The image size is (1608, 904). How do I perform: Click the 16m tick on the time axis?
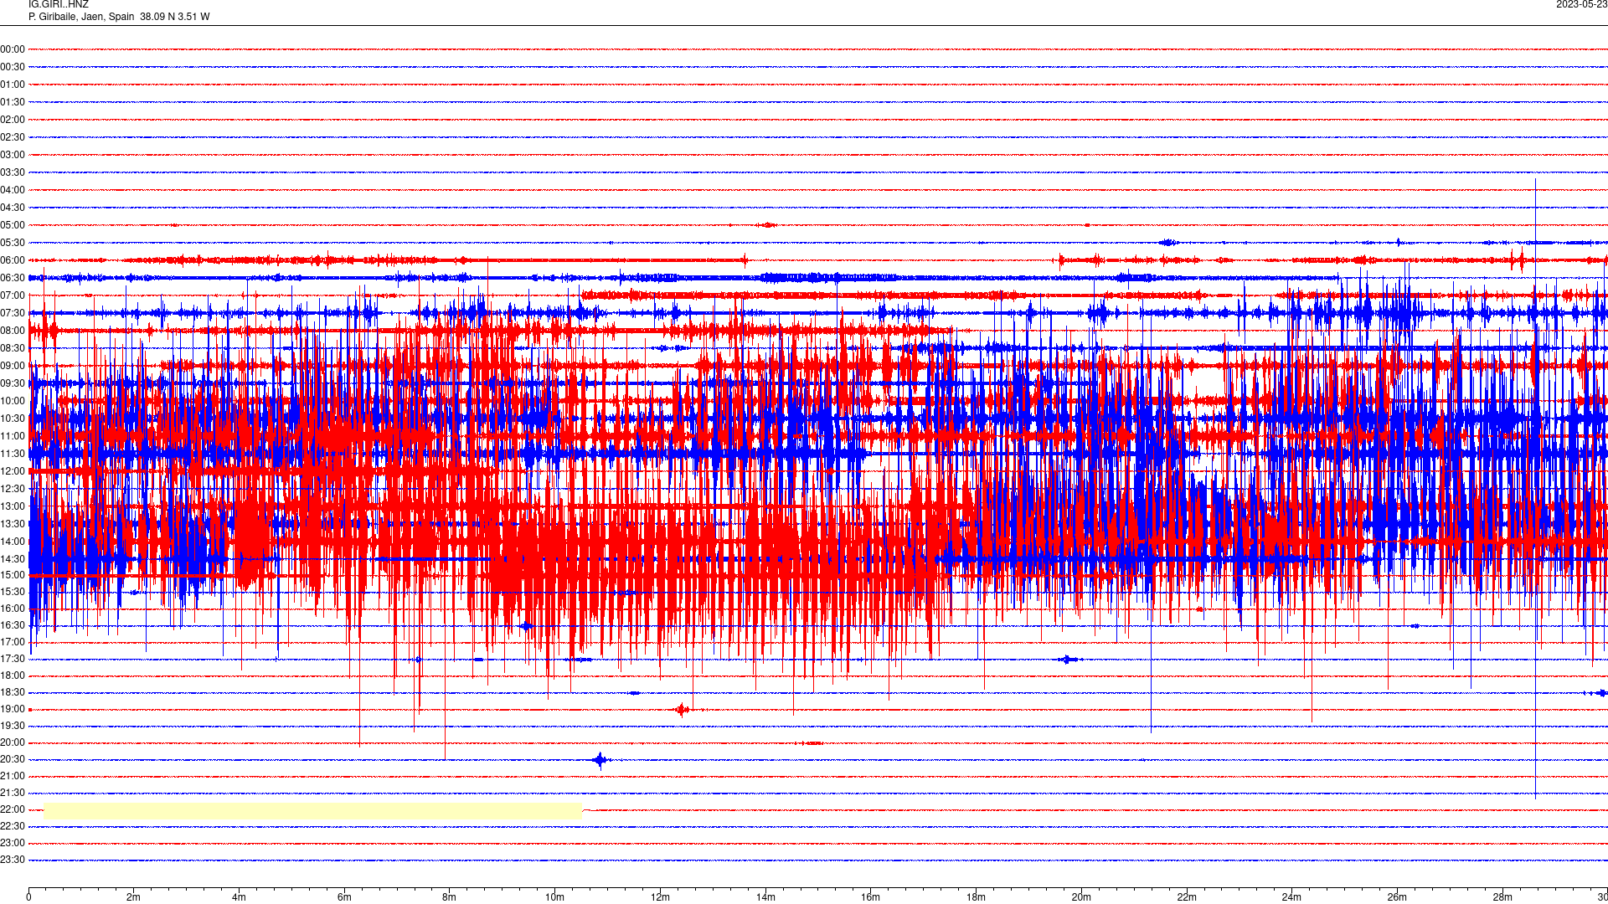point(871,897)
